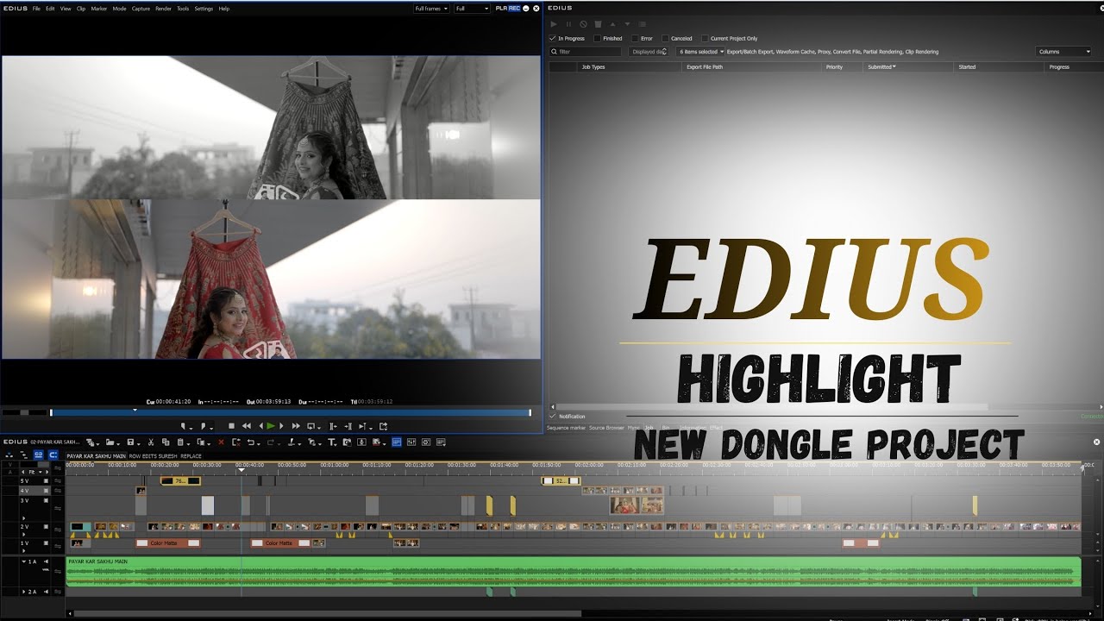Open the Columns dropdown in the Job window

(1063, 52)
